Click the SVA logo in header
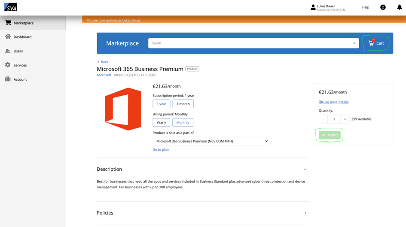 11,7
